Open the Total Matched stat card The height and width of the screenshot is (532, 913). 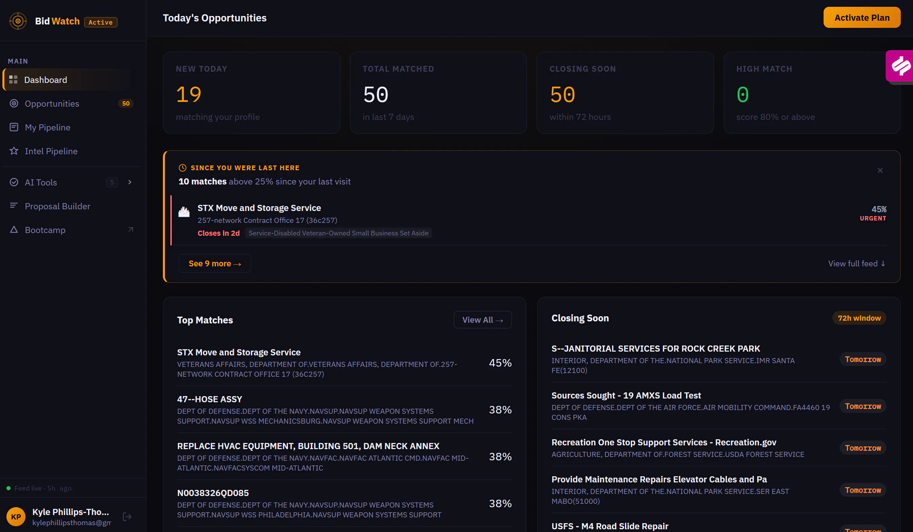point(438,93)
